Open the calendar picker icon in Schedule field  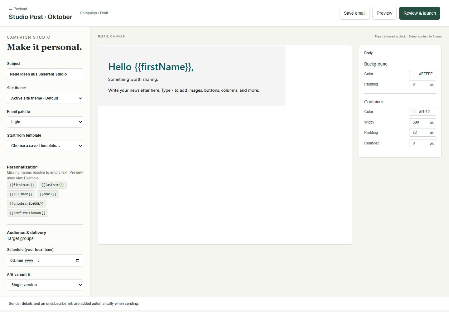(x=78, y=261)
